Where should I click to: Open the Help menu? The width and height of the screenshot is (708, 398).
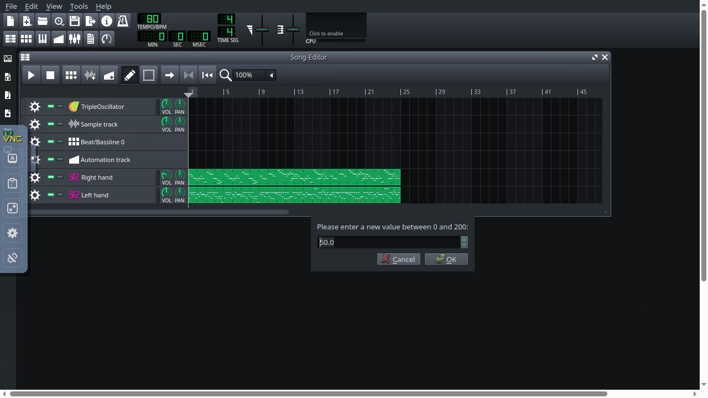point(103,6)
